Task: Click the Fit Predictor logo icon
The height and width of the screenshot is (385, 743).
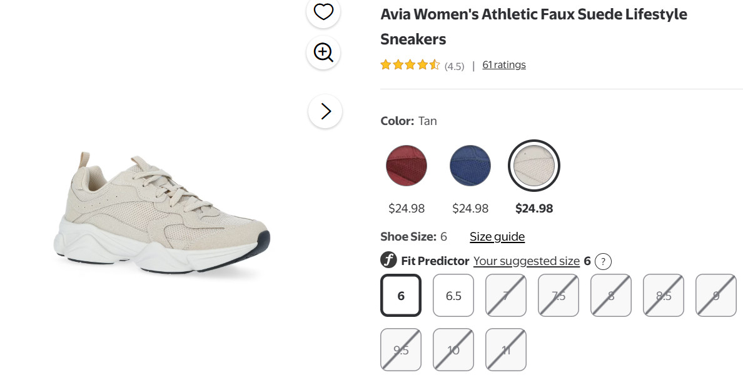Action: coord(388,261)
